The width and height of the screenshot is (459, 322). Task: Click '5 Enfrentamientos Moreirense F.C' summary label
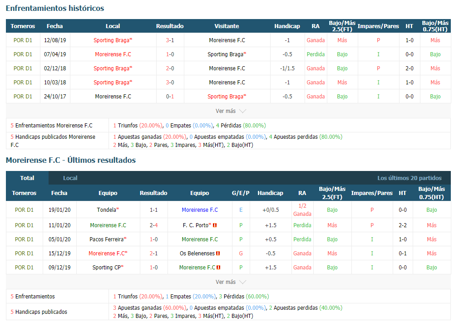[51, 126]
